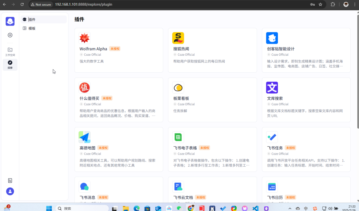Screen dimensions: 359x211
Task: Click the 高德地图 paper plane icon
Action: (84, 137)
